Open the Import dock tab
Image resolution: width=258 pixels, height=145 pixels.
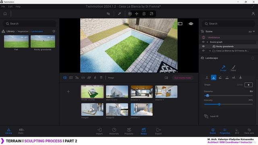tap(99, 131)
